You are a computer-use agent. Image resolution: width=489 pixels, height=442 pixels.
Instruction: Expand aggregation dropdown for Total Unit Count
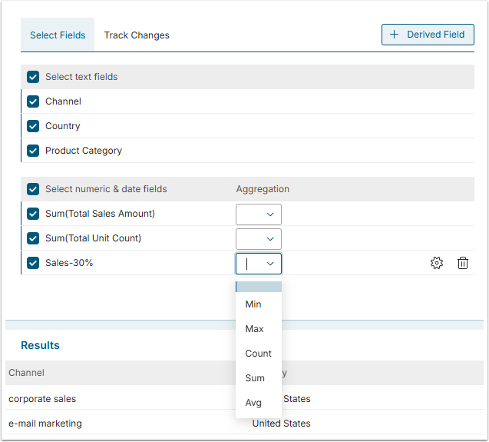coord(259,239)
